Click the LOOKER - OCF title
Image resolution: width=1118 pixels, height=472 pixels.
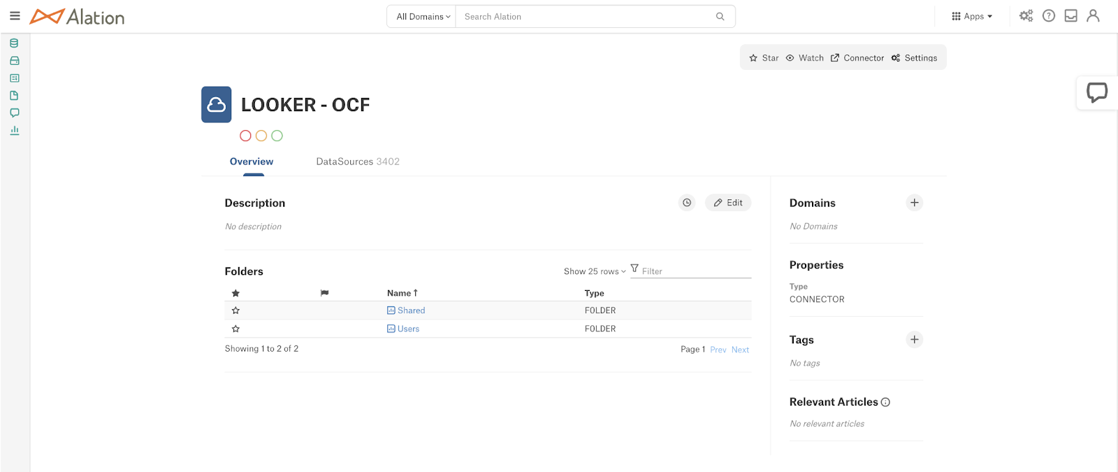(x=305, y=105)
